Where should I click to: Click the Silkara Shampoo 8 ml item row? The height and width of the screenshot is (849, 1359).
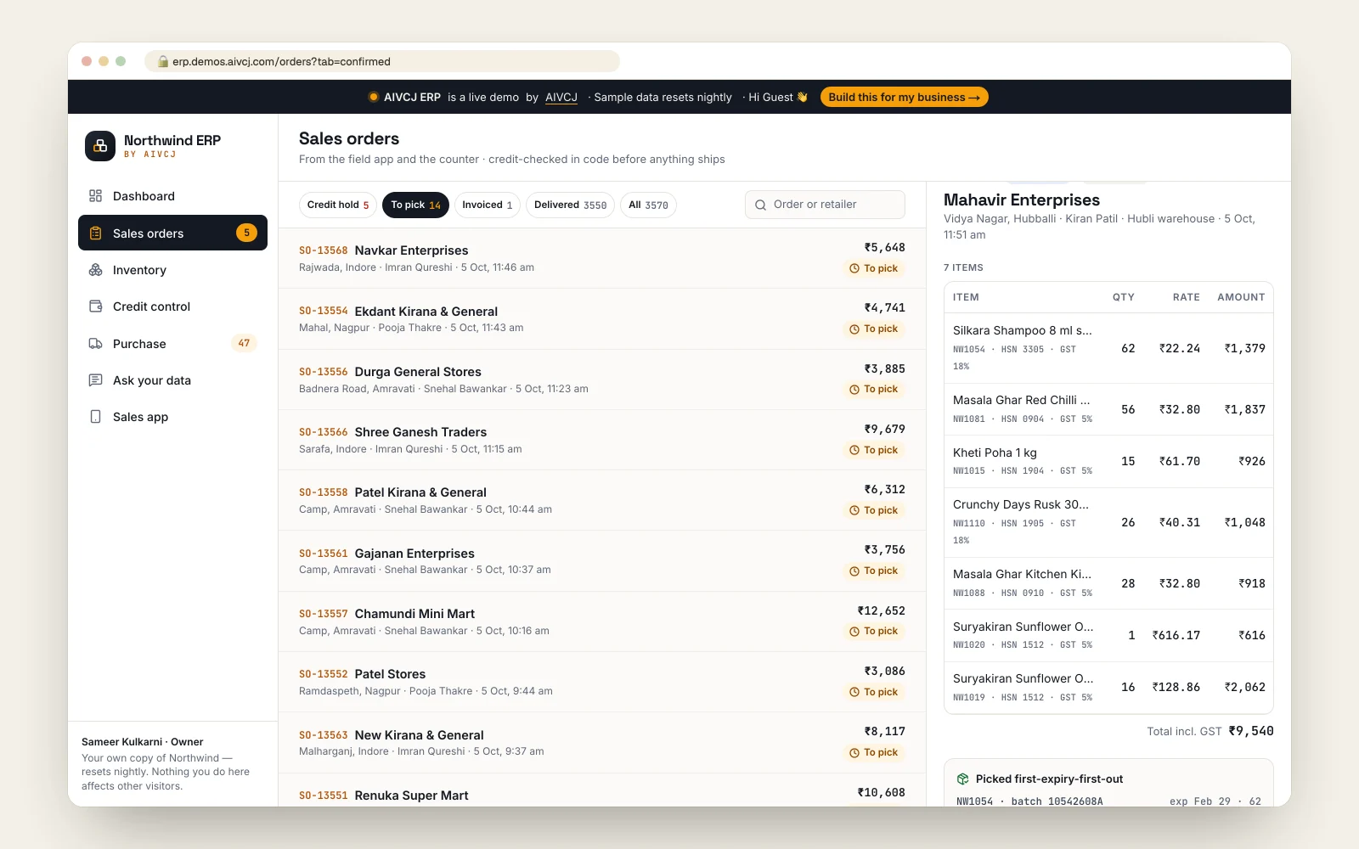pos(1108,348)
